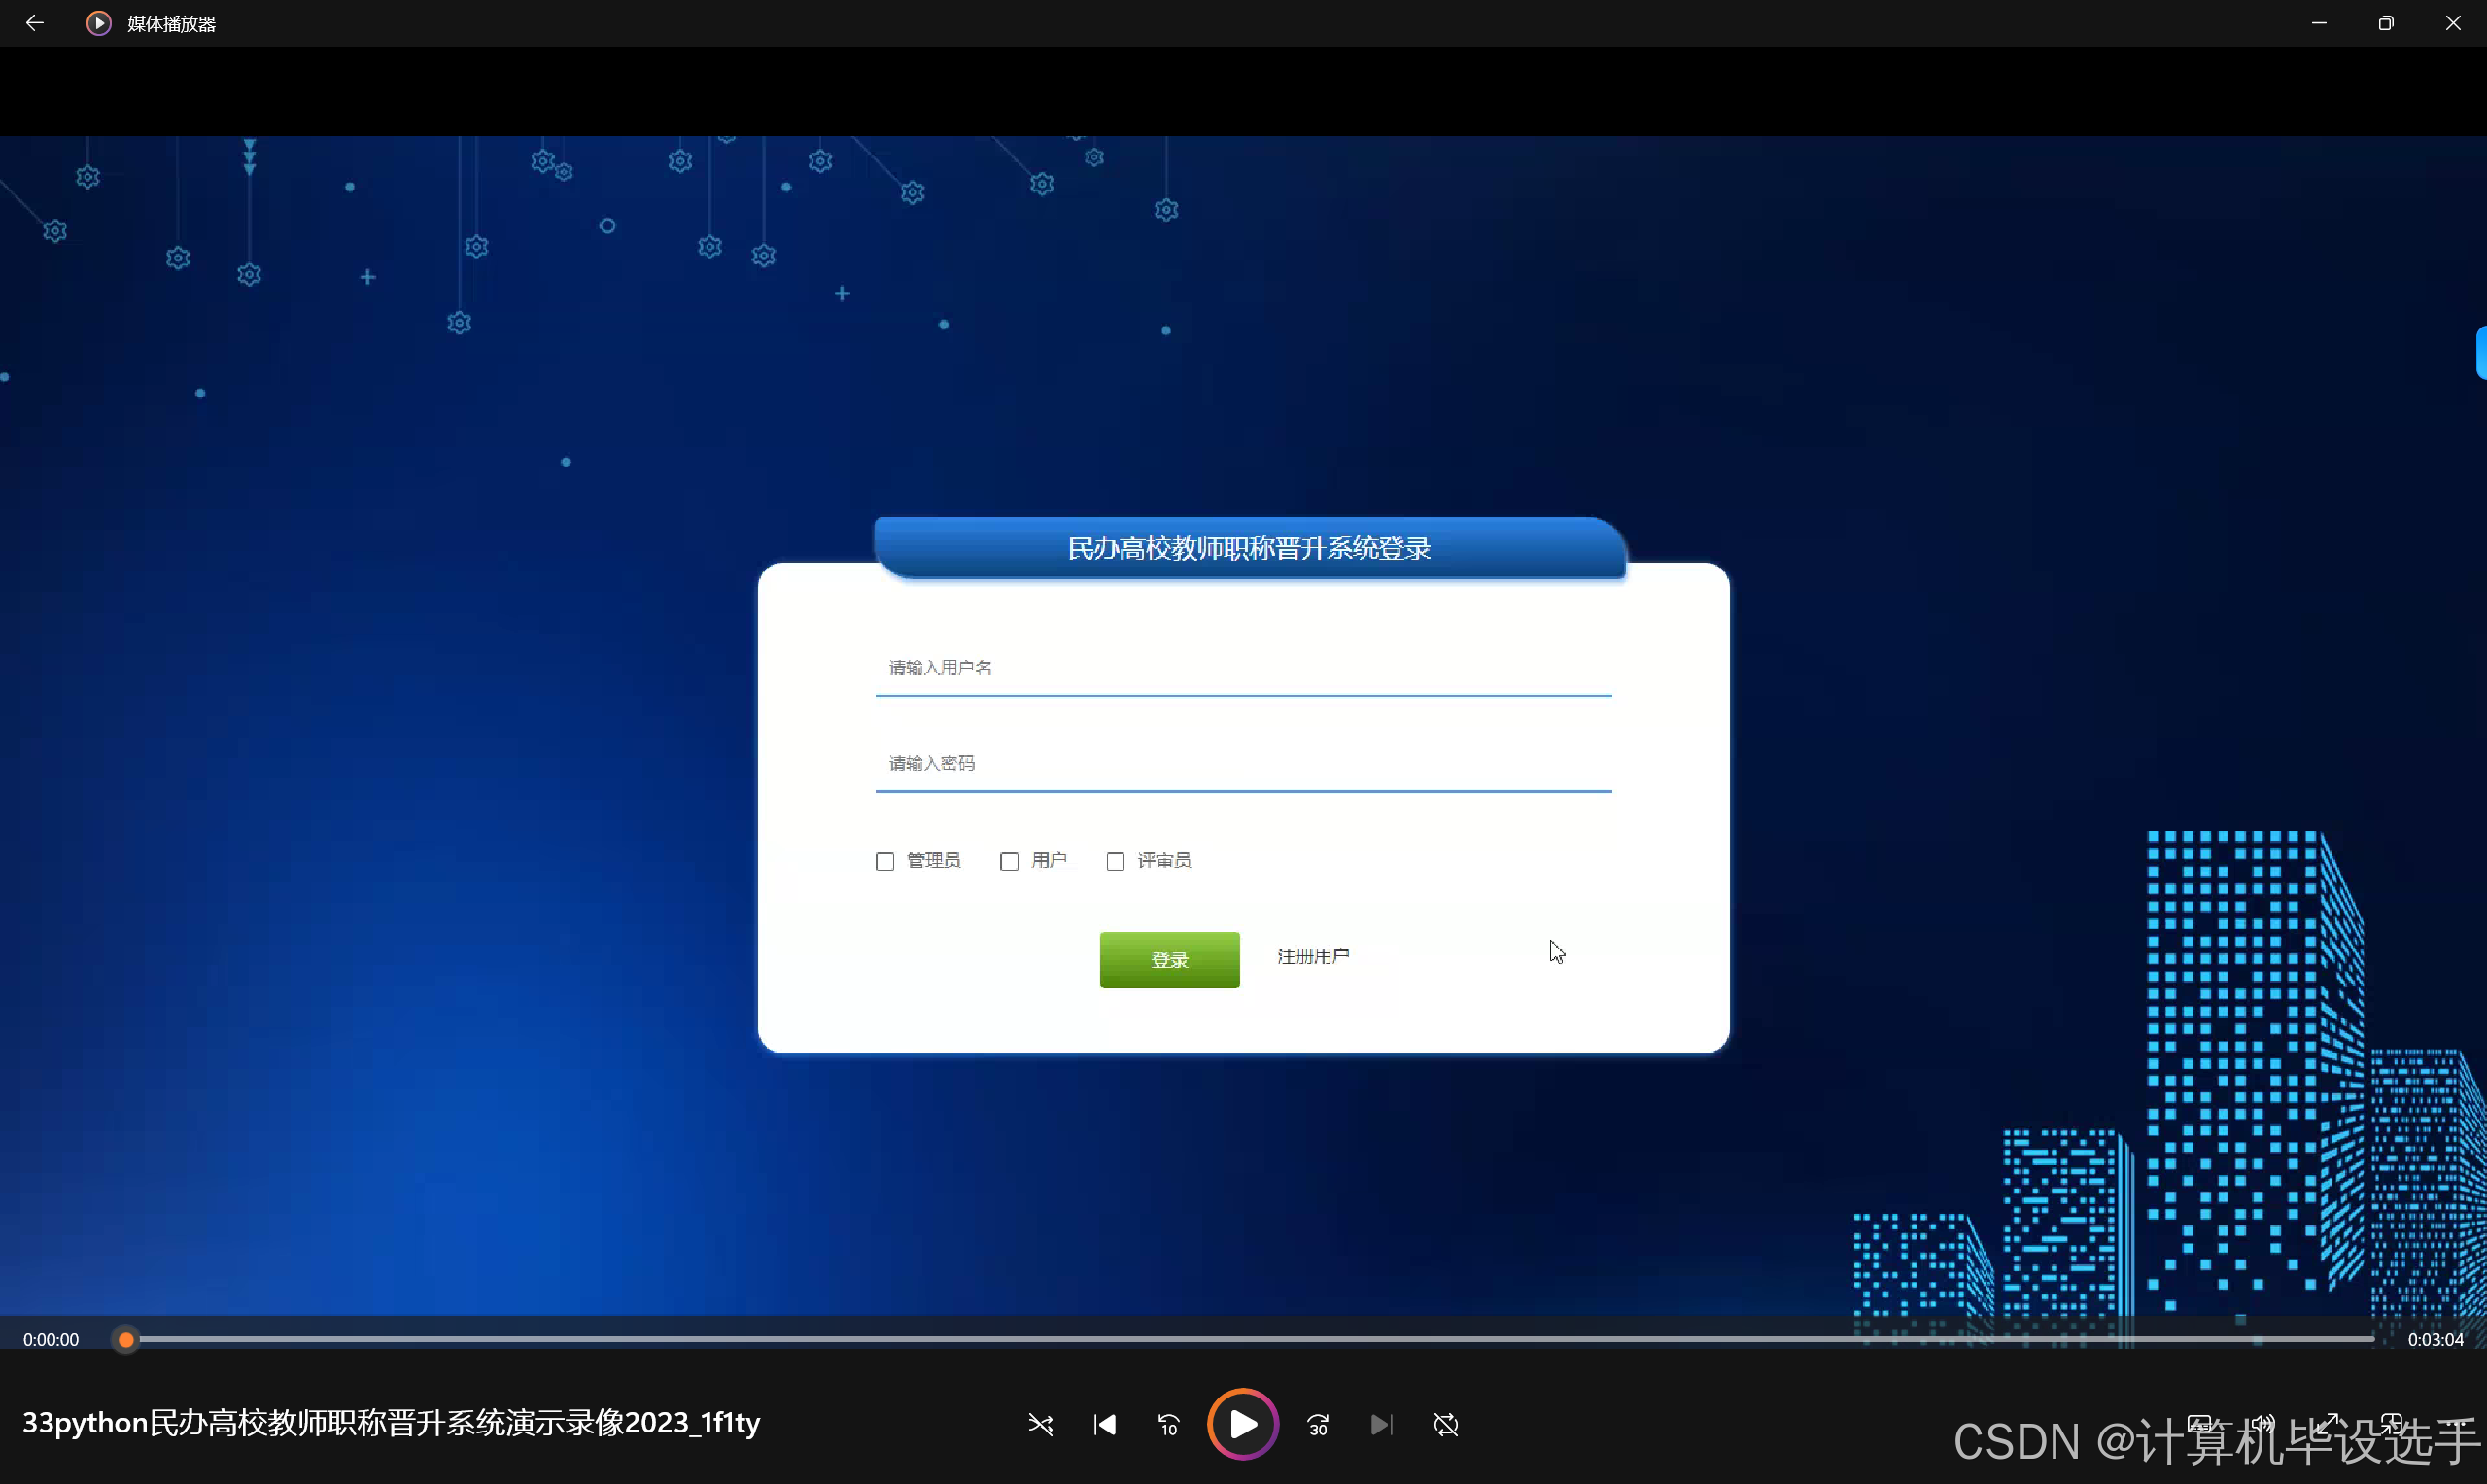The width and height of the screenshot is (2487, 1484).
Task: Skip forward 30 seconds
Action: tap(1318, 1424)
